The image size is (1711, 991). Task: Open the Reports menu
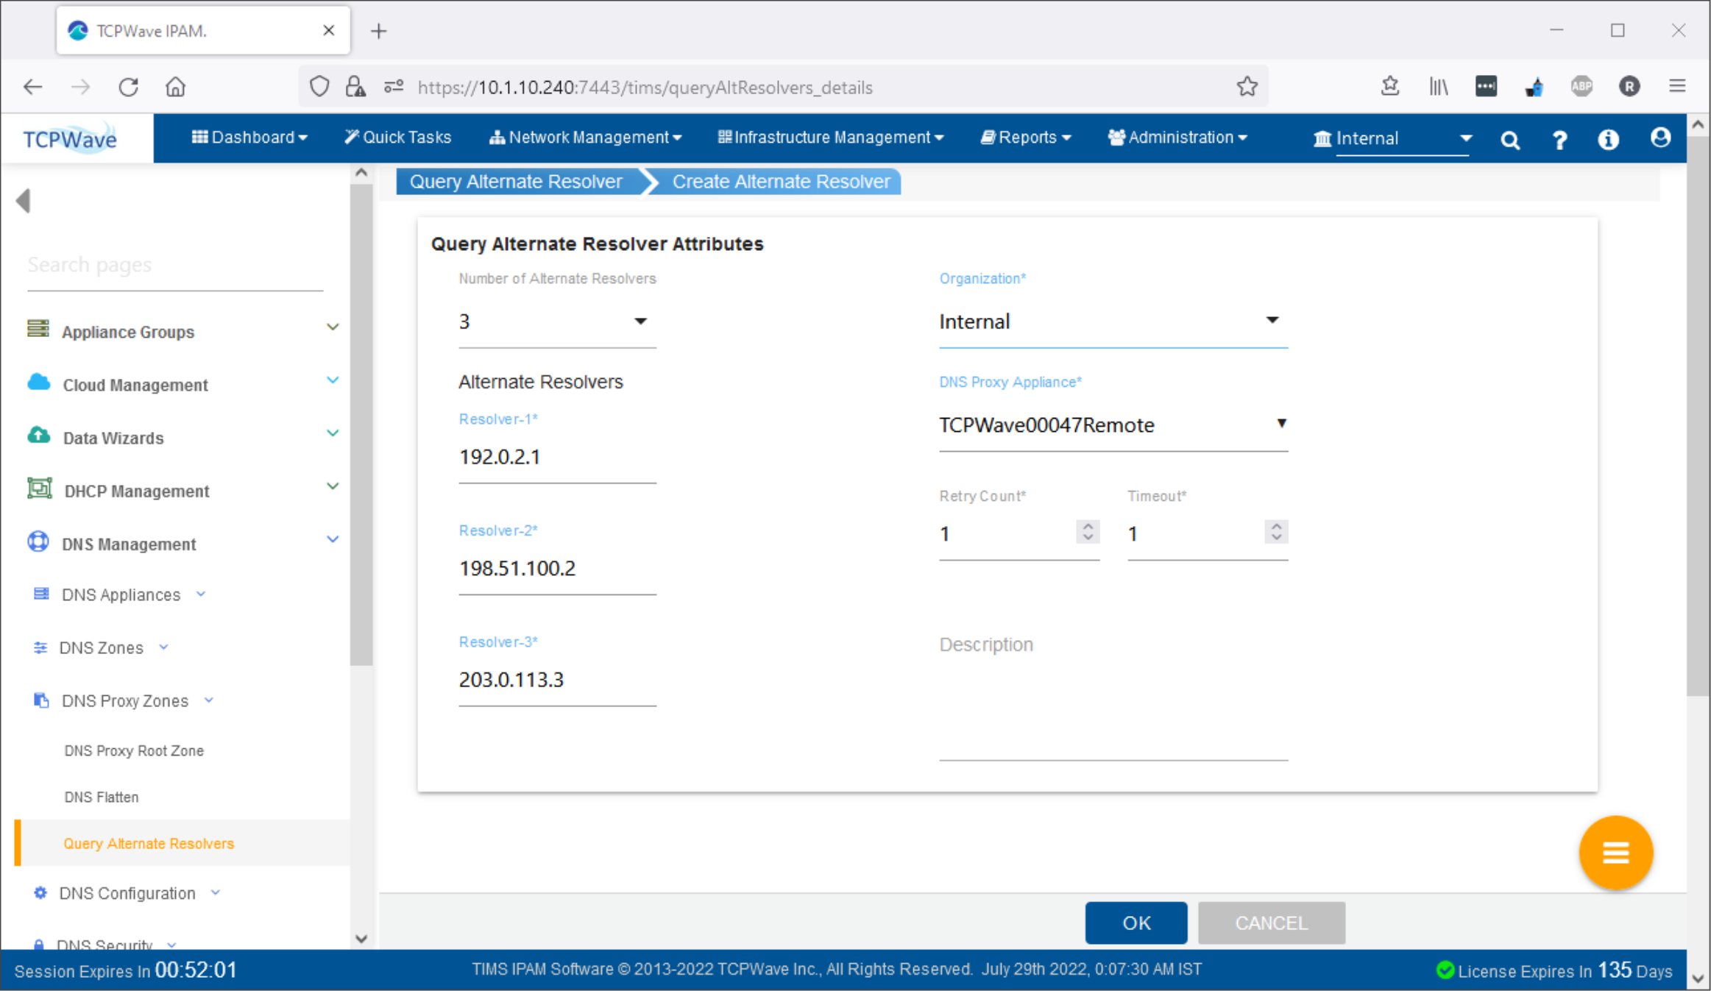1026,138
